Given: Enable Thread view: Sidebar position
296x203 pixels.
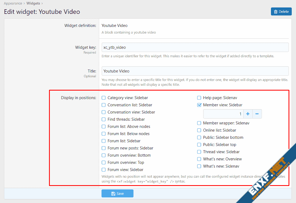Looking at the screenshot, I should pos(199,152).
